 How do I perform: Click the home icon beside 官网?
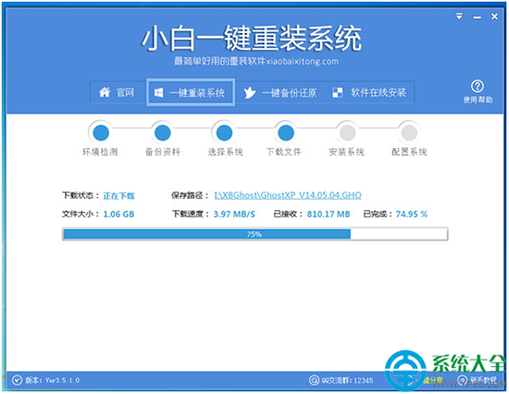click(105, 92)
